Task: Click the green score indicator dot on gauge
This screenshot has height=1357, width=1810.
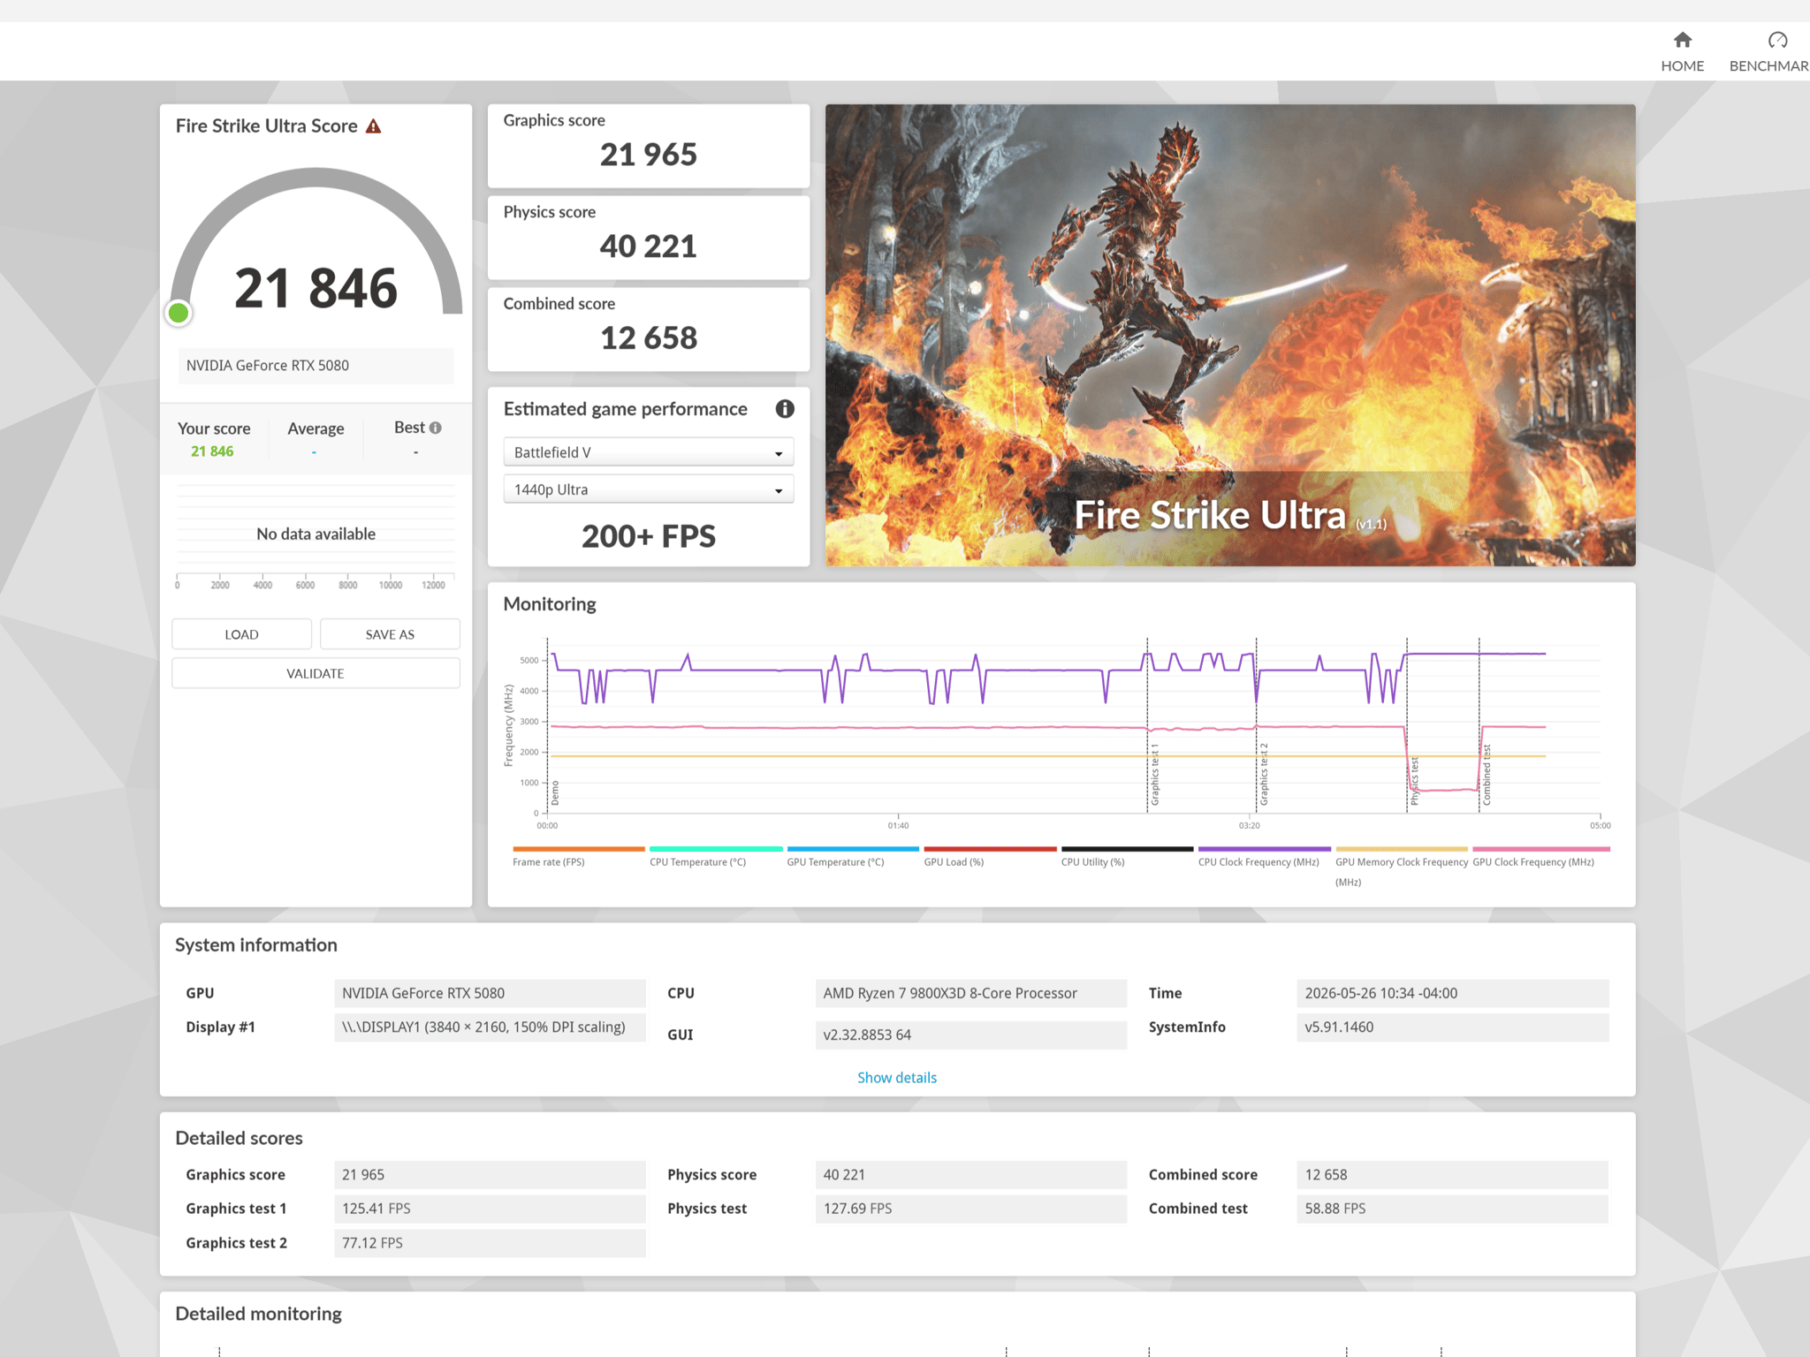Action: [179, 313]
